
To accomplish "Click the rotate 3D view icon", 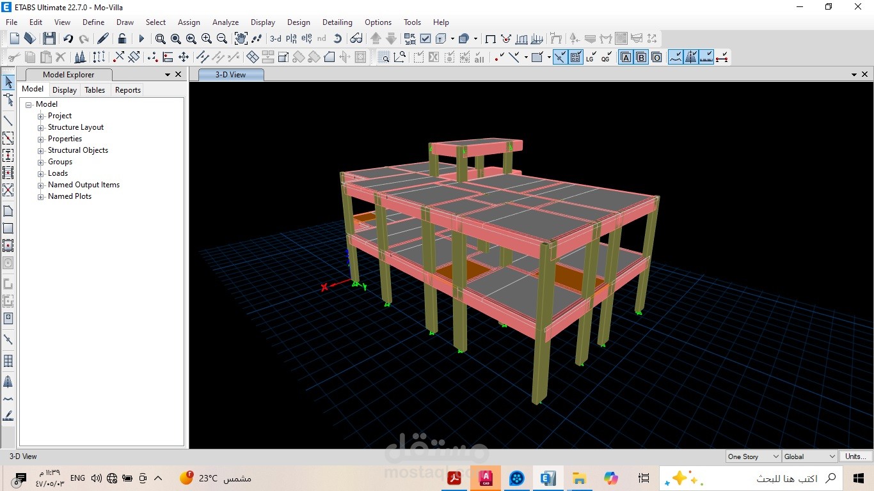I will click(337, 39).
